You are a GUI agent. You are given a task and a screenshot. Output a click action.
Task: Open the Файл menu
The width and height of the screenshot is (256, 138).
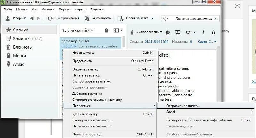[8, 10]
